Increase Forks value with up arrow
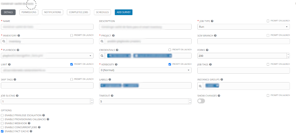This screenshot has width=296, height=133. point(288,55)
